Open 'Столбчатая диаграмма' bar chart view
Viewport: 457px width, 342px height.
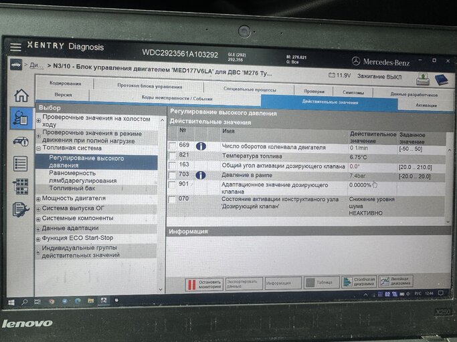pos(359,281)
